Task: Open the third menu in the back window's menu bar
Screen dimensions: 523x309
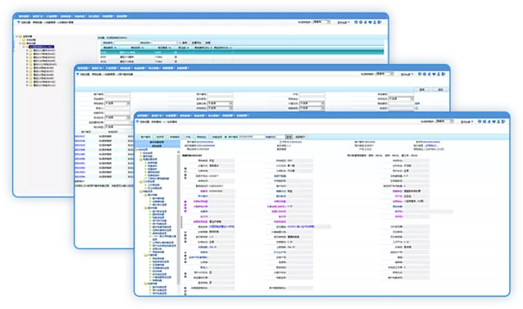Action: coord(52,16)
